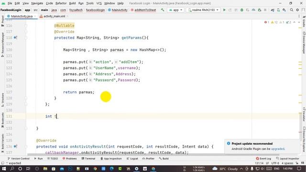Open the realme RMX2193 device dropdown
Viewport: 306px width, 172px height.
pyautogui.click(x=203, y=10)
